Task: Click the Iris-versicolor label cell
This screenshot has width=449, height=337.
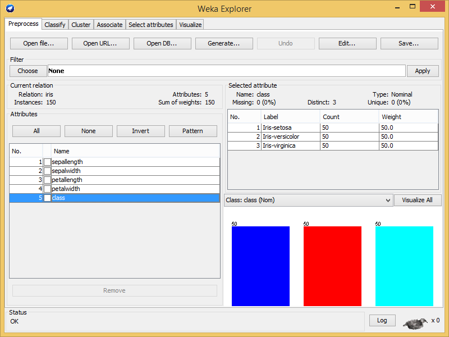Action: click(x=291, y=136)
